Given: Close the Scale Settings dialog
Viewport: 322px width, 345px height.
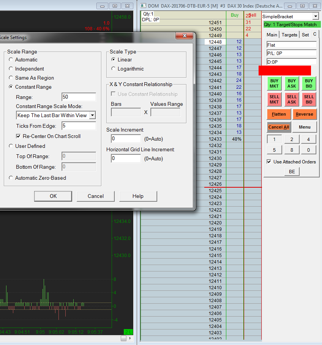Looking at the screenshot, I should (185, 36).
